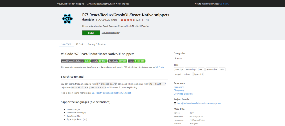Open the Overview tab
Image resolution: width=285 pixels, height=126 pixels.
coord(66,44)
